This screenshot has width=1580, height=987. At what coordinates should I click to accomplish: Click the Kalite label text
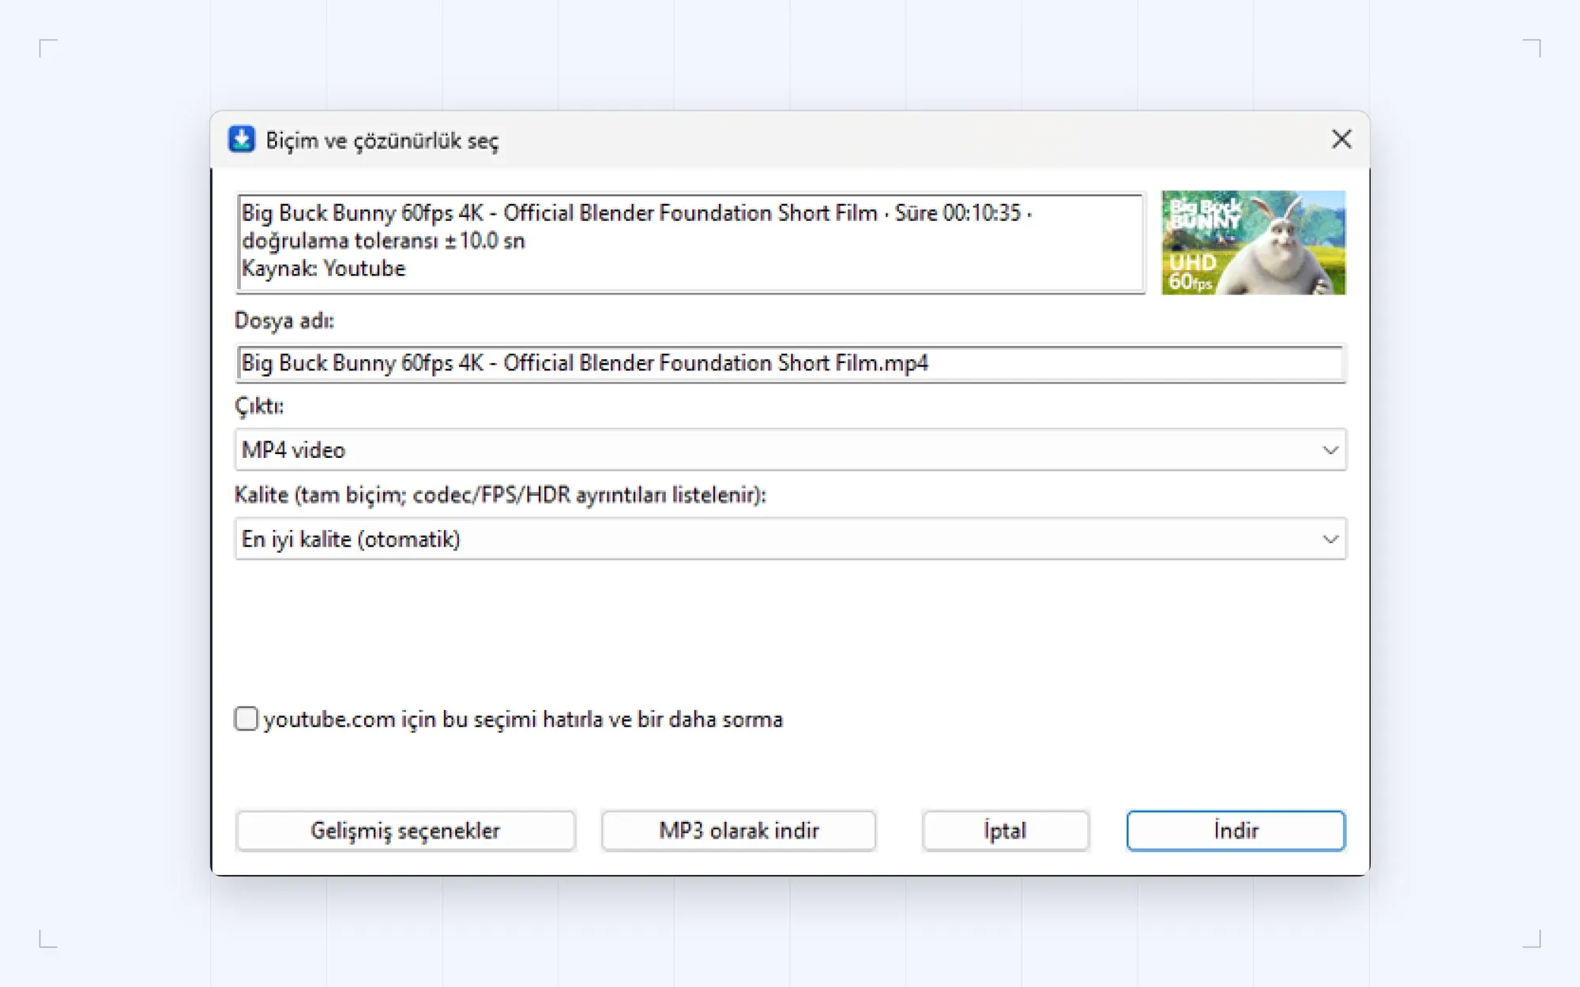tap(500, 495)
